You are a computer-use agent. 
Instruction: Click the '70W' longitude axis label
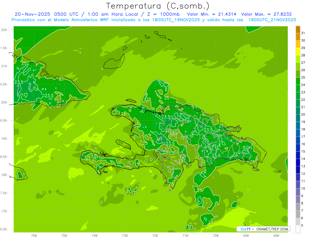(216, 236)
